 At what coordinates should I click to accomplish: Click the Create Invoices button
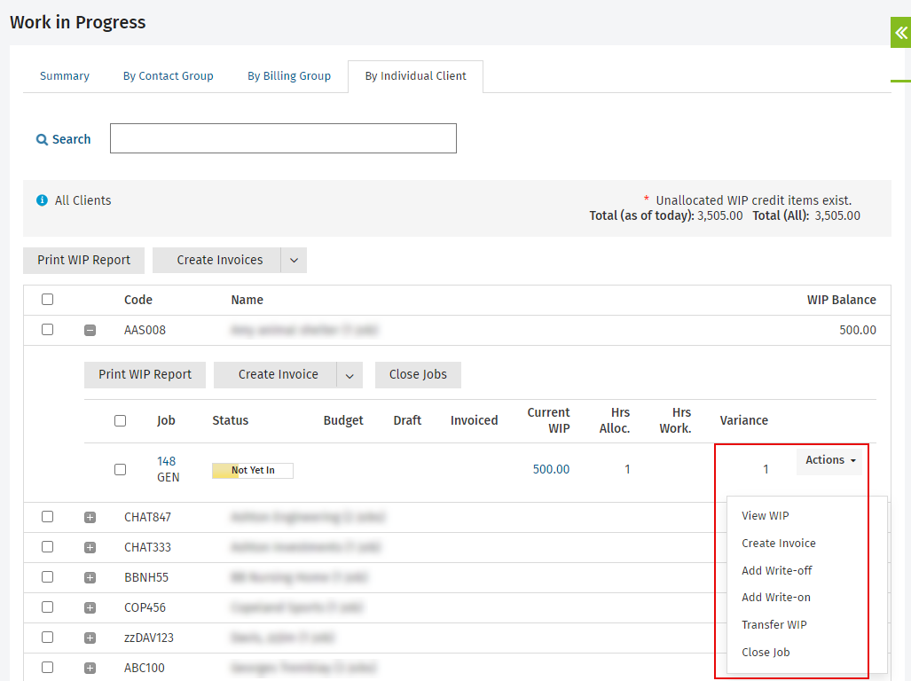pyautogui.click(x=216, y=261)
